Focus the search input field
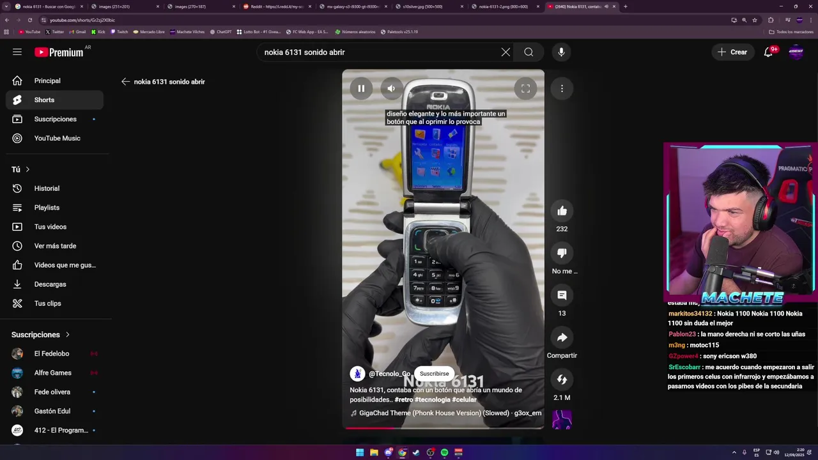818x460 pixels. point(380,52)
